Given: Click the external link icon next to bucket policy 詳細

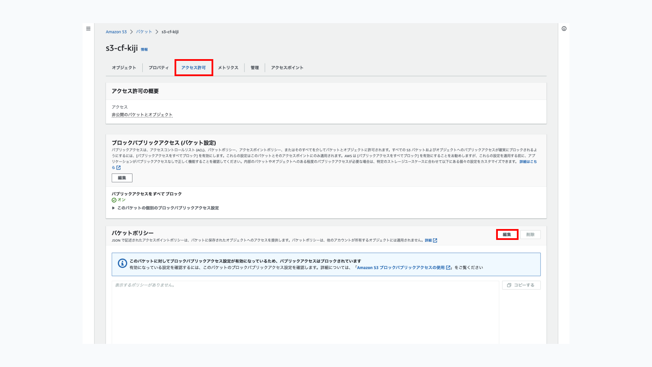Looking at the screenshot, I should pos(435,240).
